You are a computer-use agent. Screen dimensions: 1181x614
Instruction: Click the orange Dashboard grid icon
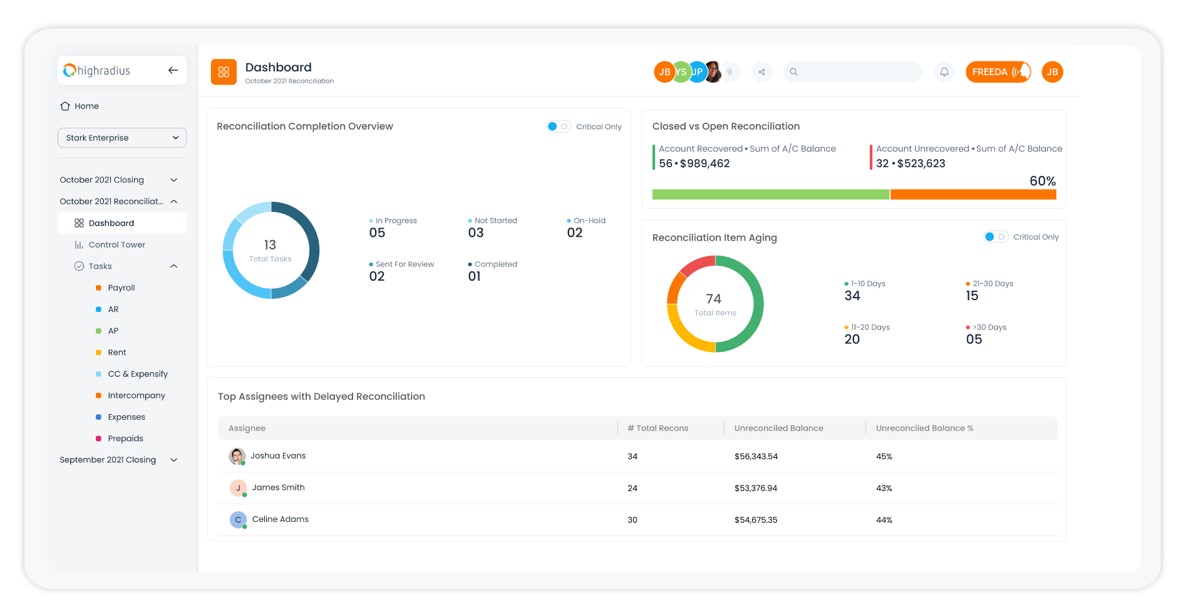(x=224, y=72)
